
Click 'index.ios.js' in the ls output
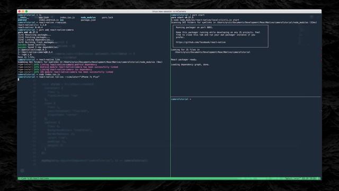67,18
